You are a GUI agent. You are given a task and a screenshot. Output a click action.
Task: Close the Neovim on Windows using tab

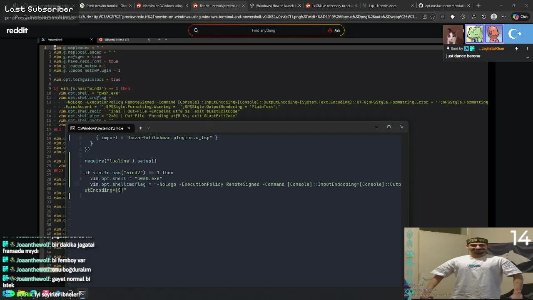pyautogui.click(x=186, y=6)
